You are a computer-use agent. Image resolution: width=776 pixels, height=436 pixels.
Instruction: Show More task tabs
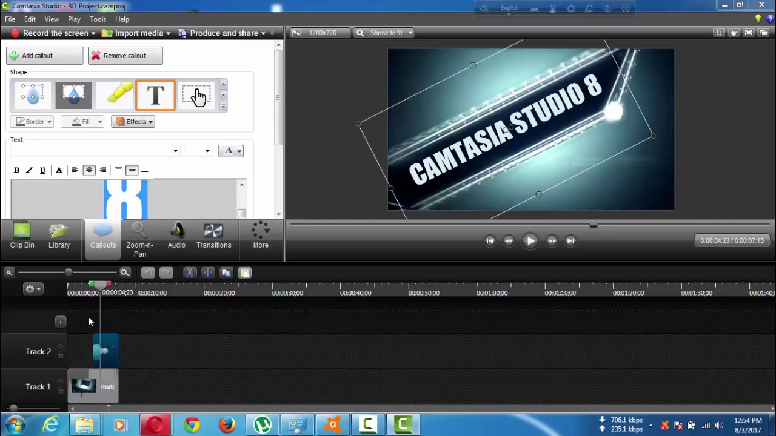pos(261,236)
